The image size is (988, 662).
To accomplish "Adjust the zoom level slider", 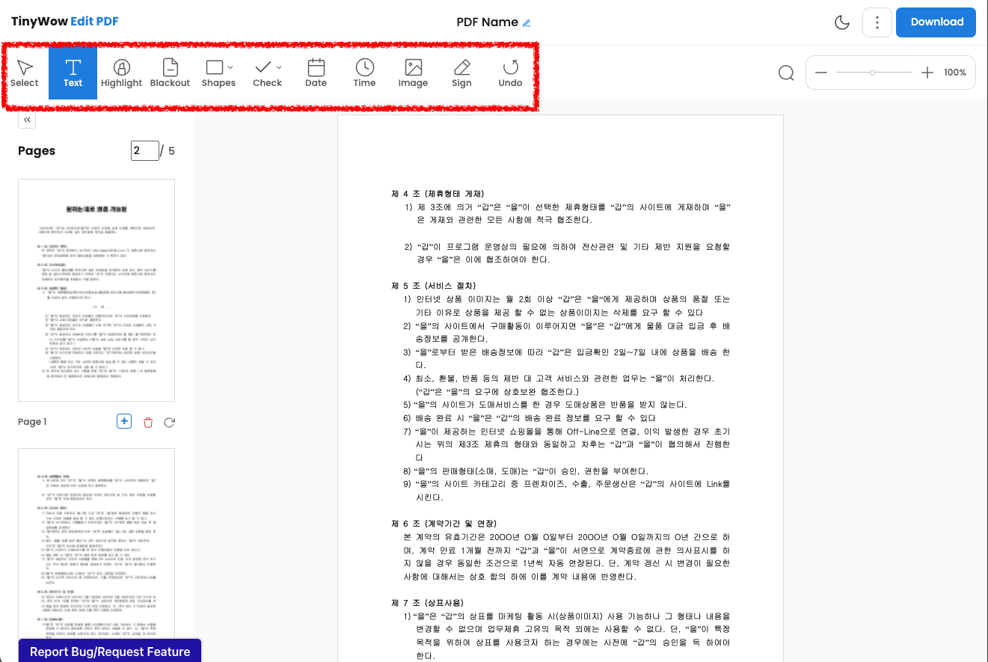I will tap(874, 72).
